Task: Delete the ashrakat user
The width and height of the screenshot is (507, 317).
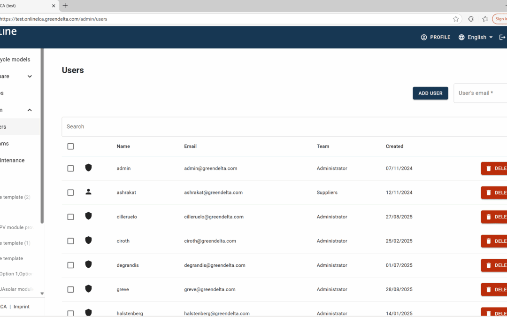Action: (494, 193)
